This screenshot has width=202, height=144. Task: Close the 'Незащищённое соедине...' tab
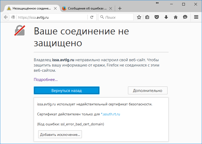tap(55, 8)
